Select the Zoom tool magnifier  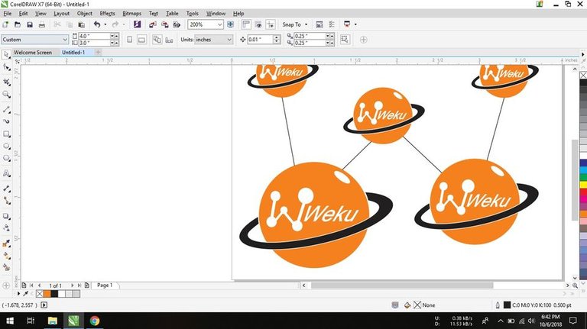click(x=7, y=95)
